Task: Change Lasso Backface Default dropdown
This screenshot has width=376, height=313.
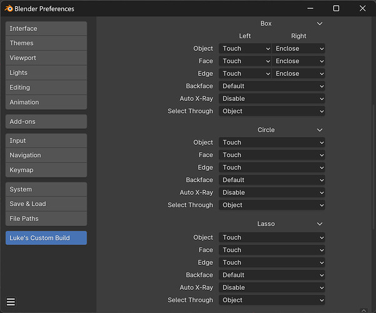Action: pyautogui.click(x=272, y=275)
